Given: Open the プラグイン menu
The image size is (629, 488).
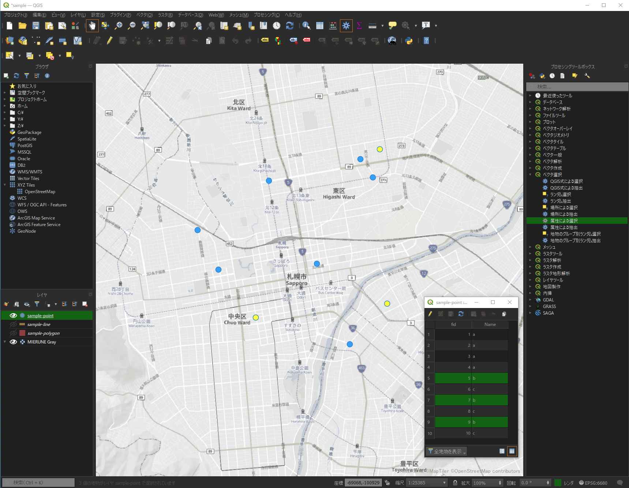Looking at the screenshot, I should click(x=120, y=15).
